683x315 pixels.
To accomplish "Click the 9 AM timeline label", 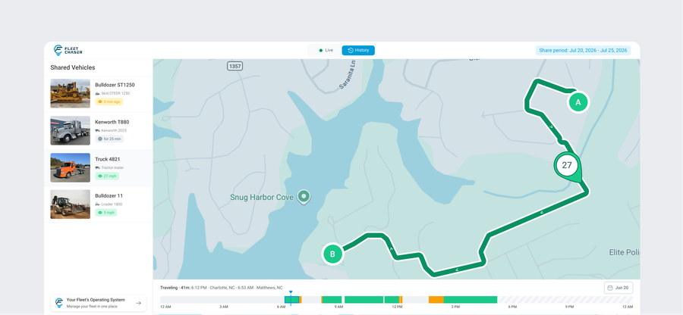I will 338,307.
